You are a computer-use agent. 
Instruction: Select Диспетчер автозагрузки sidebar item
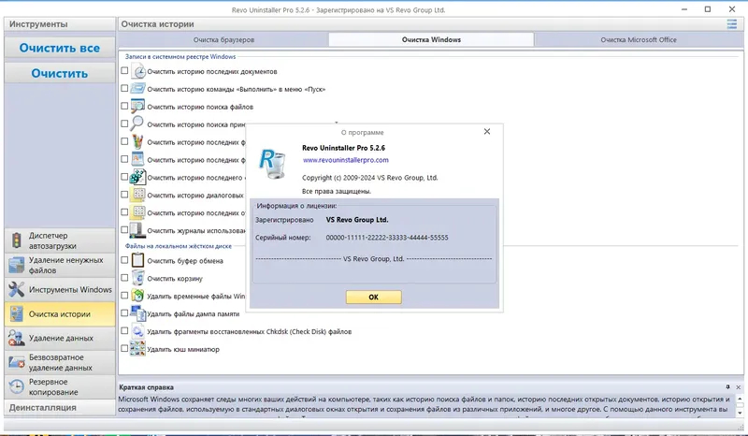click(60, 240)
